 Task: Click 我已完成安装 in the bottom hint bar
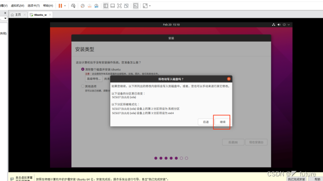pos(296,179)
